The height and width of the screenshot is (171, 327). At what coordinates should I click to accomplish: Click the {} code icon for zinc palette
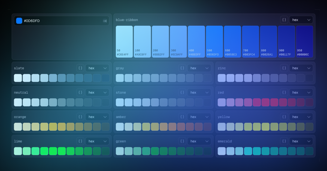284,68
